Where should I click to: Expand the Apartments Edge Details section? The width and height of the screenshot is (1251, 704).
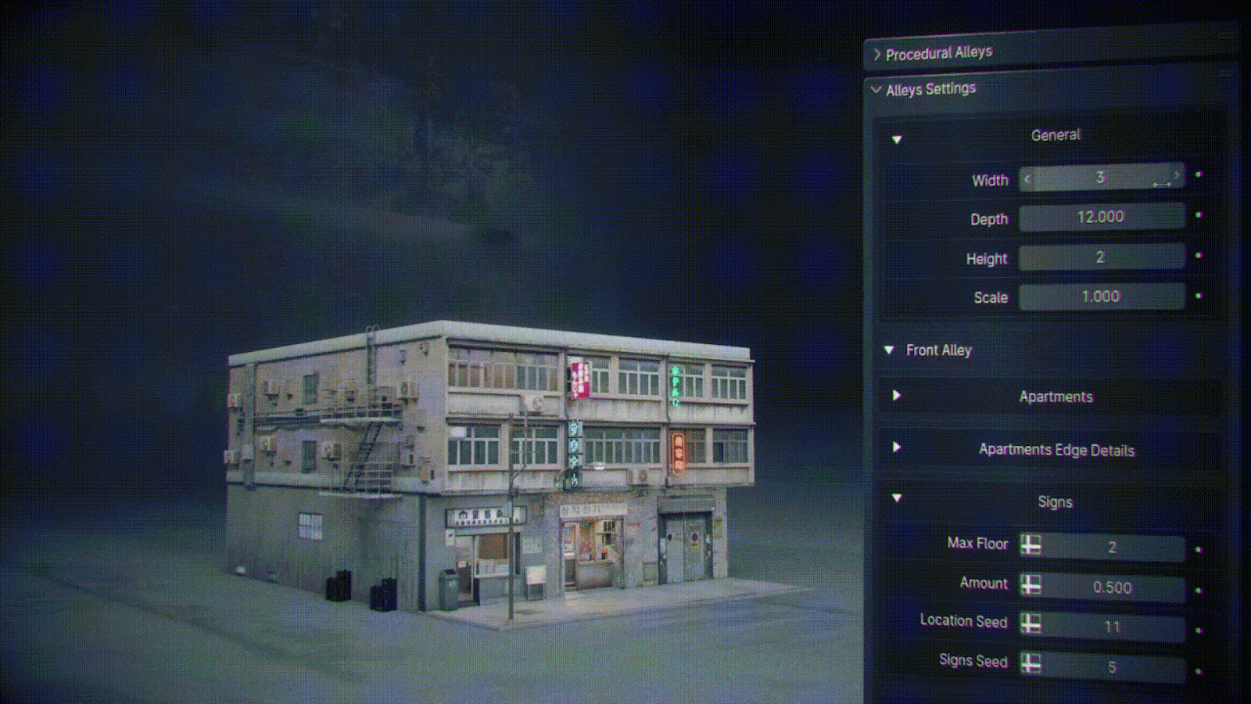point(897,447)
